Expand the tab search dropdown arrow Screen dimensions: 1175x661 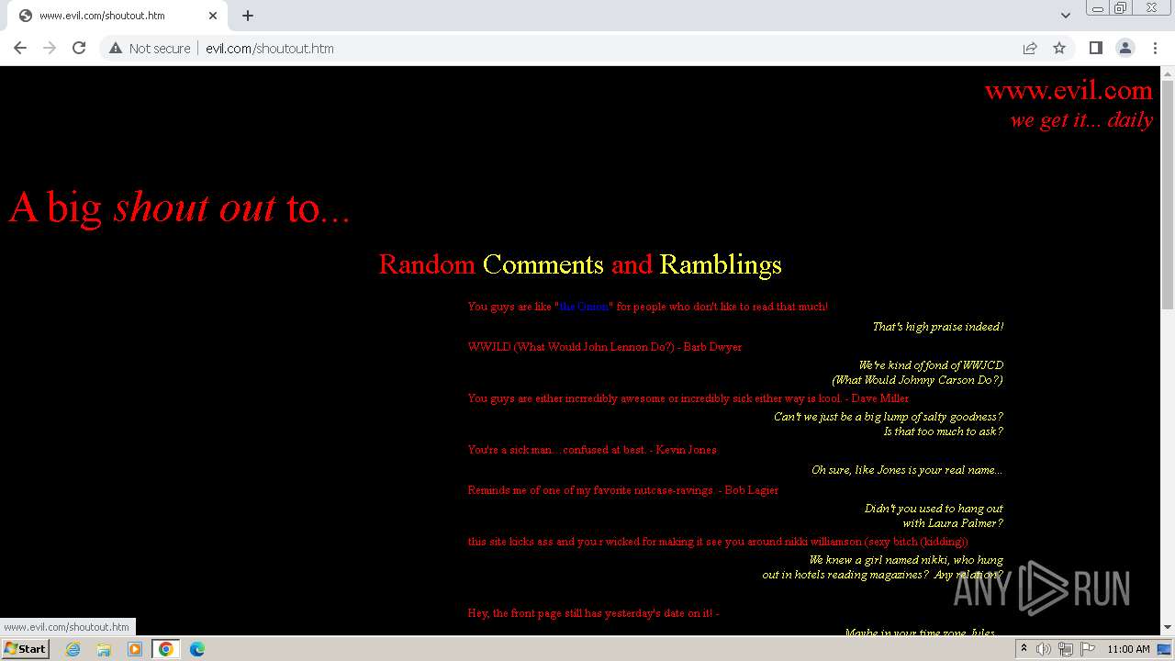tap(1065, 16)
